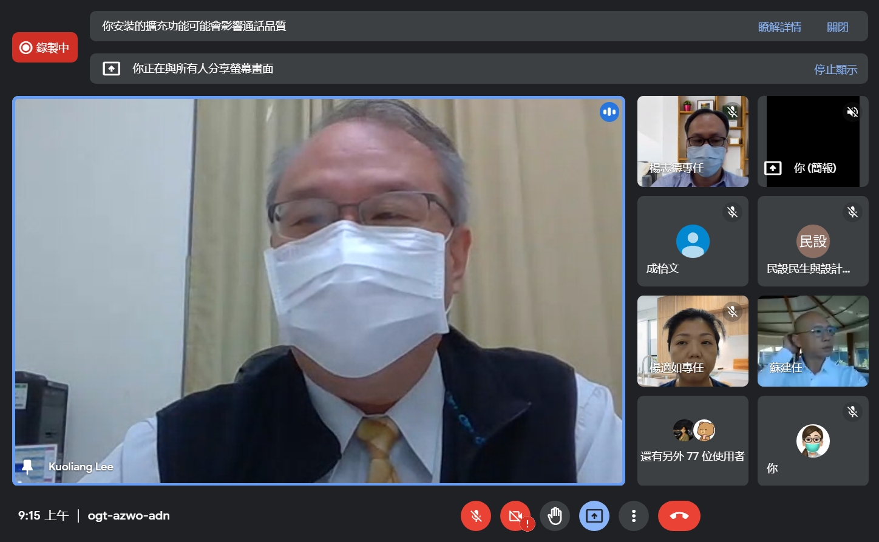Select 楊志德專任 participant video tile
Screen dimensions: 879x542
pos(693,141)
